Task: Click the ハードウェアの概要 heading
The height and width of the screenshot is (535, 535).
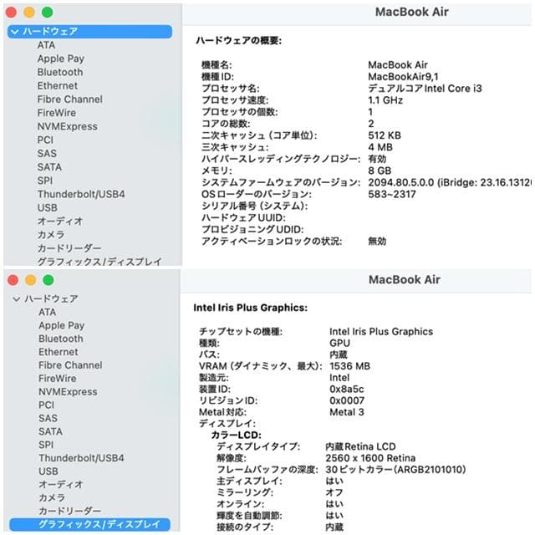Action: click(238, 41)
